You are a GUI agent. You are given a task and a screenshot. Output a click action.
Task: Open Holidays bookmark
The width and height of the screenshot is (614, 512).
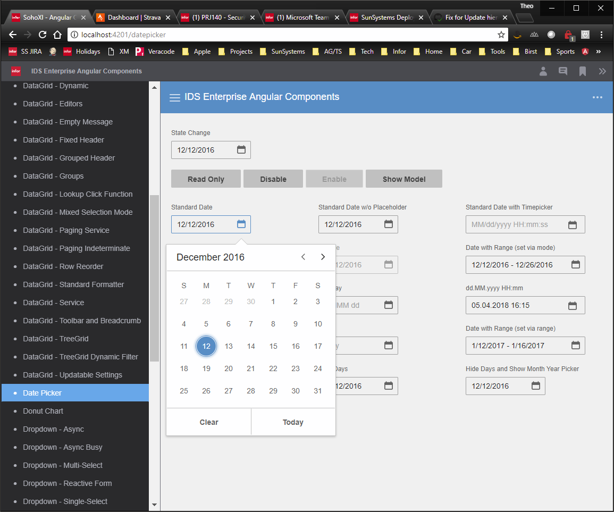pyautogui.click(x=82, y=52)
